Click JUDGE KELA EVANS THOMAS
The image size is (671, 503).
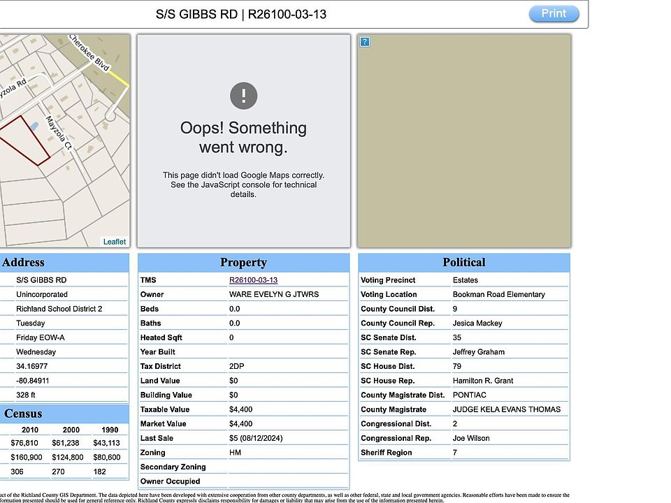click(507, 410)
